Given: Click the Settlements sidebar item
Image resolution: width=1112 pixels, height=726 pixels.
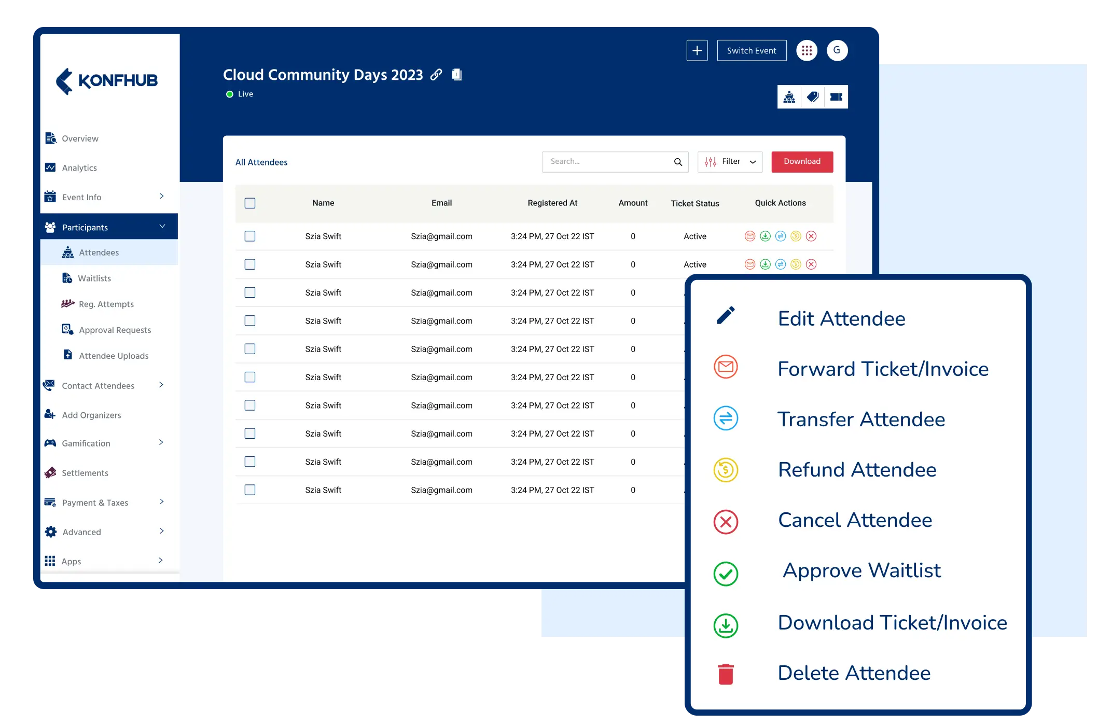Looking at the screenshot, I should coord(85,472).
